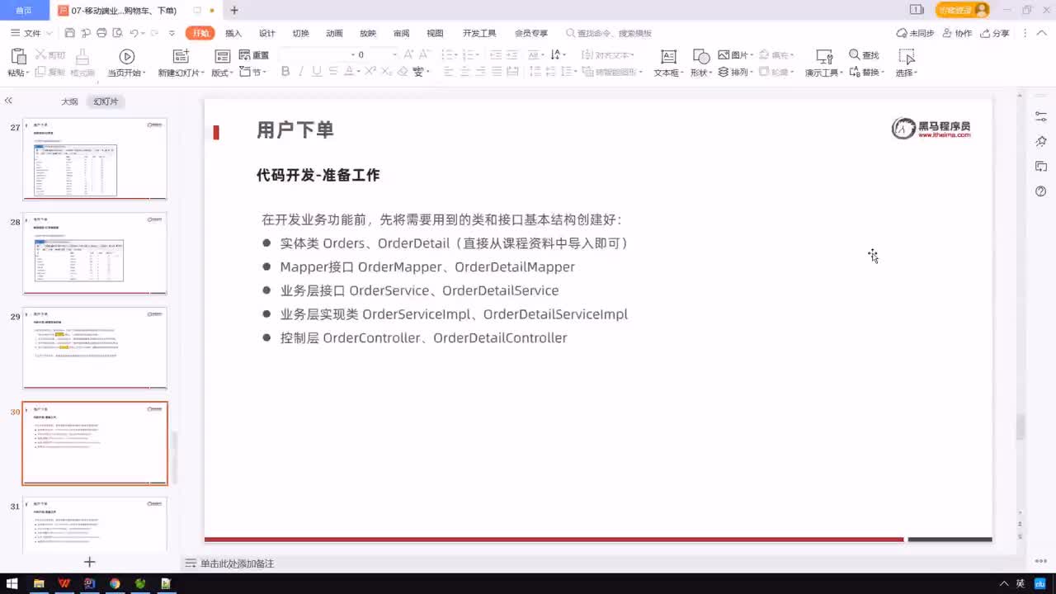This screenshot has height=594, width=1056.
Task: Select the Slides (幻灯片) pane tab
Action: pos(106,101)
